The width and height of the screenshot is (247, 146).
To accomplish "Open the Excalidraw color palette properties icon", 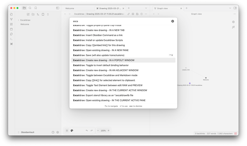I will pyautogui.click(x=72, y=131).
